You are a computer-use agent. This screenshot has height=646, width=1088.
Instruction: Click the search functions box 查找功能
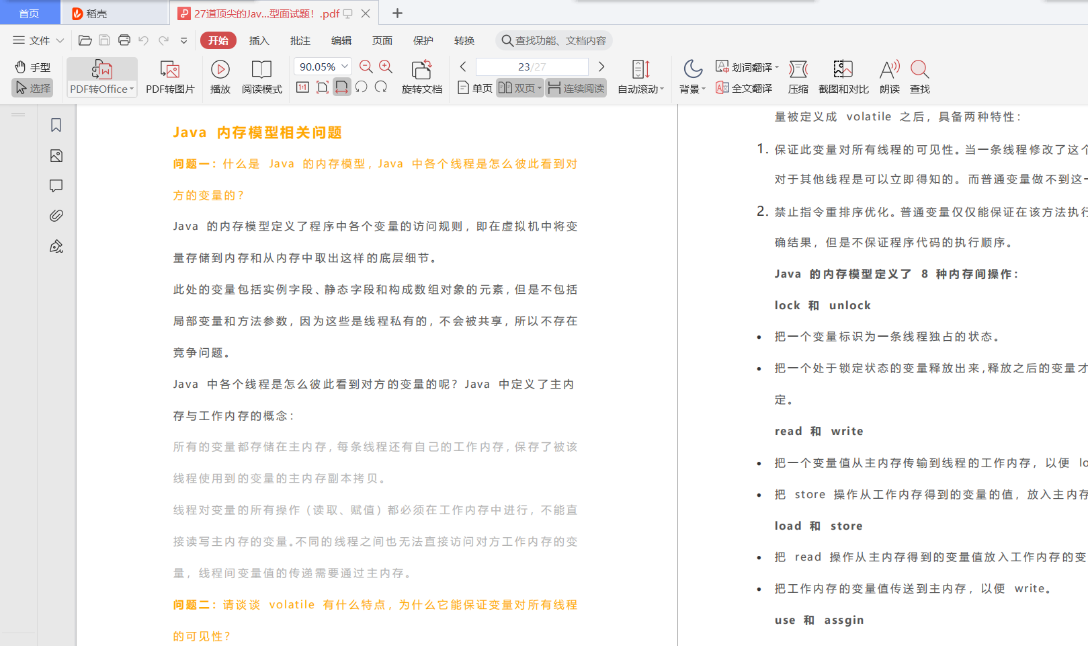point(554,40)
